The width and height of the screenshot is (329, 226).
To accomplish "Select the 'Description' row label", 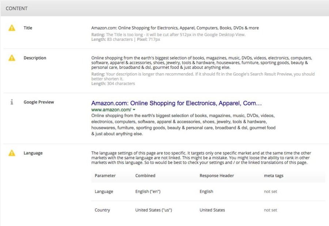I will click(35, 58).
